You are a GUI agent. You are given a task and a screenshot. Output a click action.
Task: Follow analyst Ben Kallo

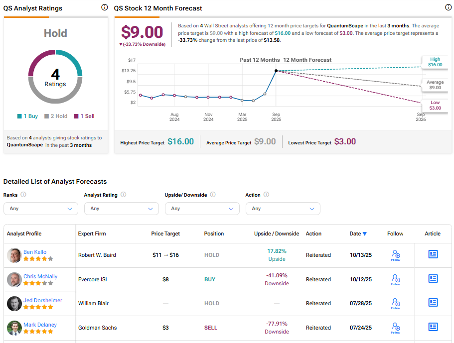pos(396,255)
